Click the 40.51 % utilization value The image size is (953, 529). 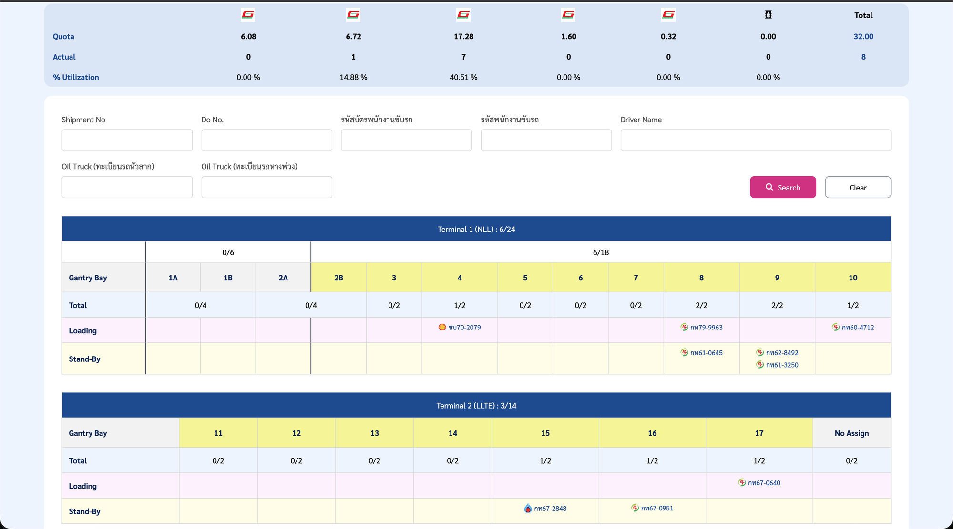(463, 77)
